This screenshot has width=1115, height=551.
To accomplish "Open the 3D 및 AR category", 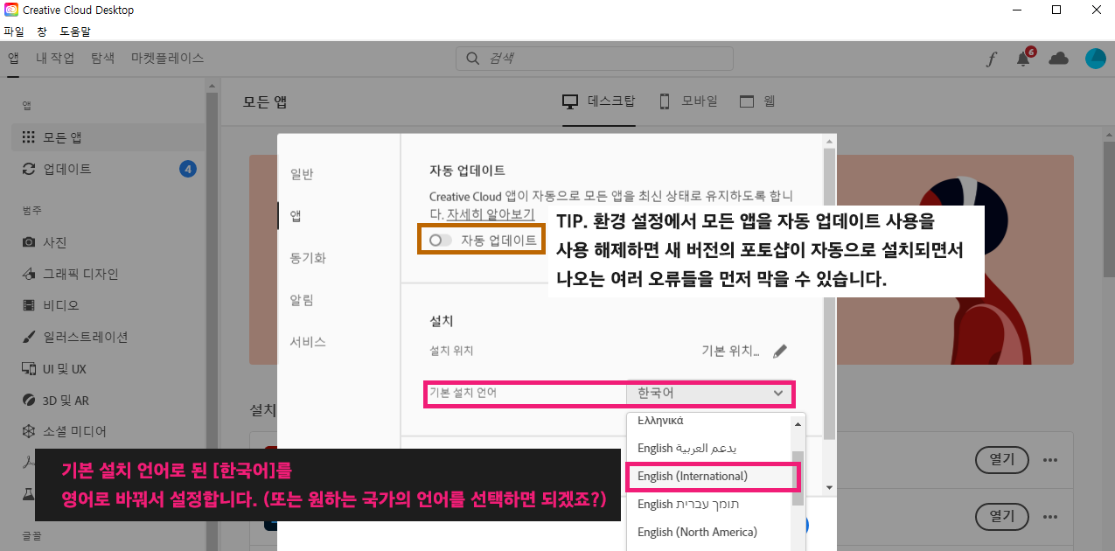I will tap(55, 400).
